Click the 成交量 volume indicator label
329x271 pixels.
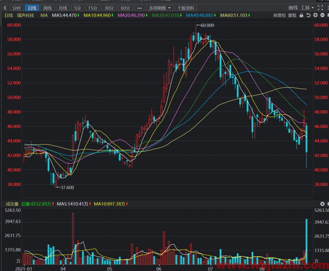[12, 204]
